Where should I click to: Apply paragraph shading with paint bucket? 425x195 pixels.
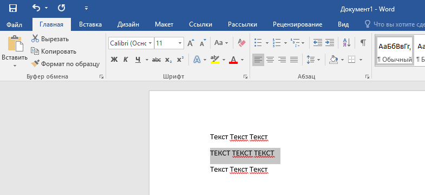pos(333,60)
